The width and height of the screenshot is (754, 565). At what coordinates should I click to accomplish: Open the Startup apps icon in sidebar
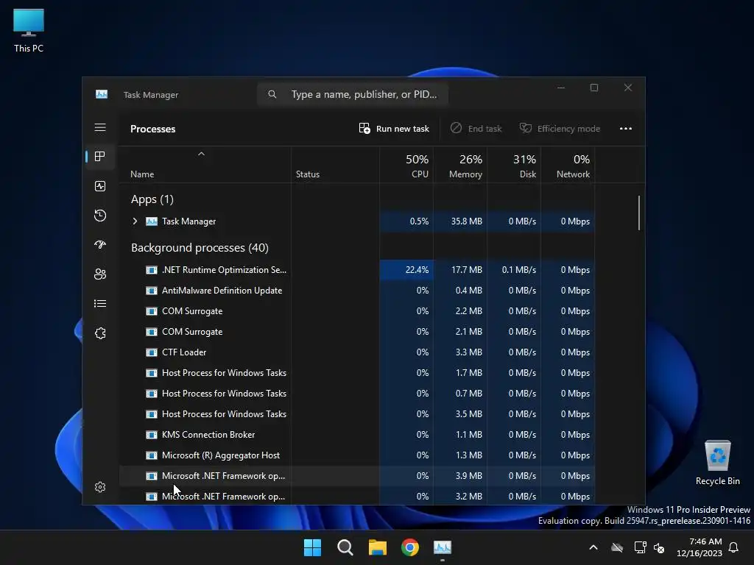click(x=100, y=244)
